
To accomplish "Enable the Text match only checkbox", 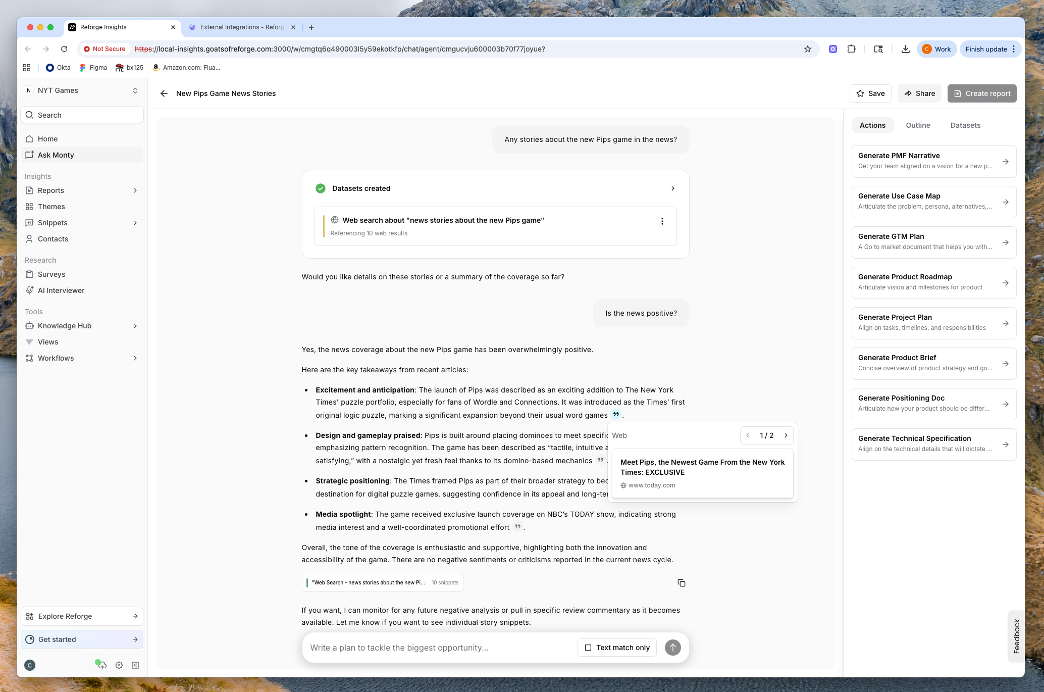I will [x=588, y=648].
